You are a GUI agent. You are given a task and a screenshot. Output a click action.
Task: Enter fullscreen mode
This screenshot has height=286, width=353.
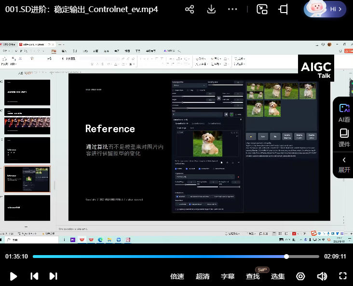tap(343, 276)
